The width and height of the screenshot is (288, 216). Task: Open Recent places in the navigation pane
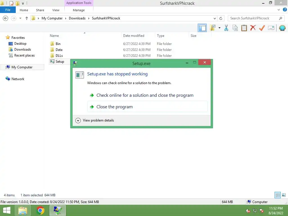(24, 55)
